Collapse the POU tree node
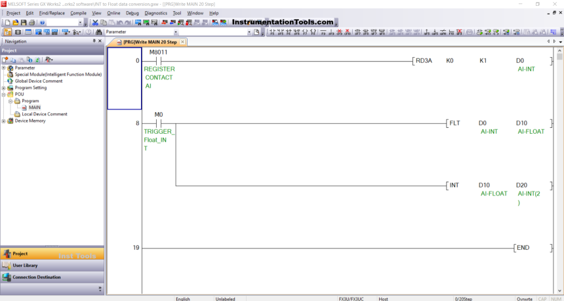Image resolution: width=564 pixels, height=301 pixels. (x=4, y=94)
